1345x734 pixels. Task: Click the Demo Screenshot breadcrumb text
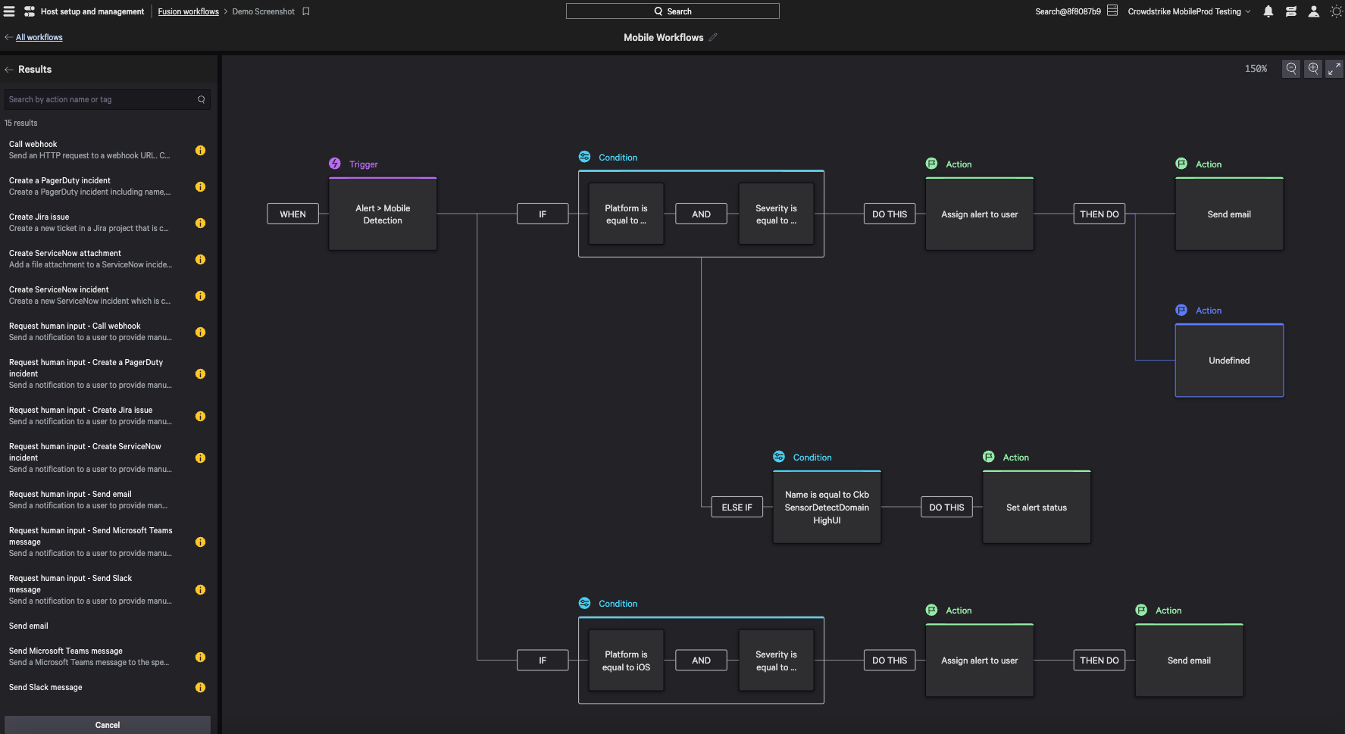(263, 11)
